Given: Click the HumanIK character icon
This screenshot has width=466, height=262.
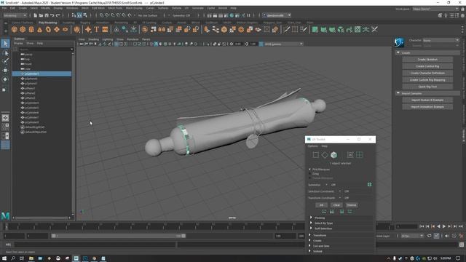Looking at the screenshot, I should 399,42.
